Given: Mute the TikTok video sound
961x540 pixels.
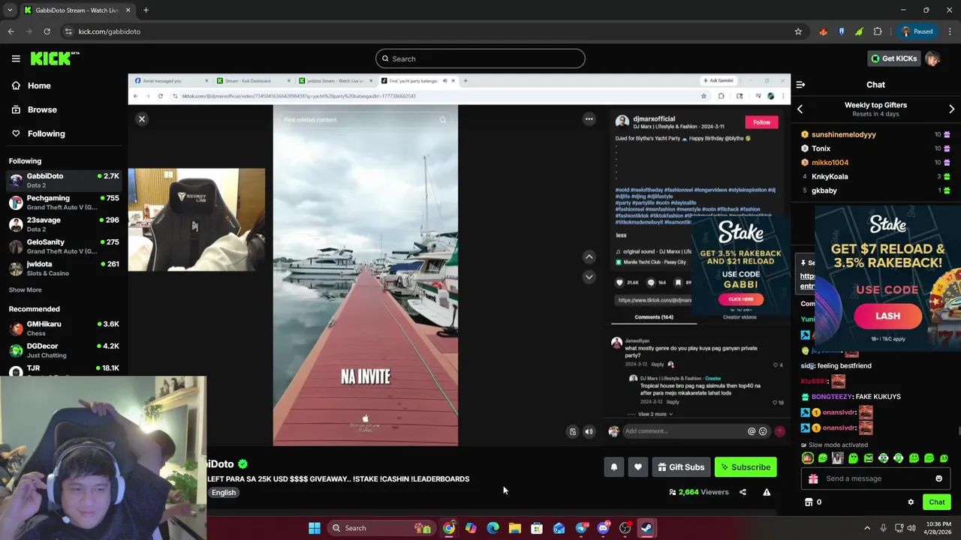Looking at the screenshot, I should (589, 431).
